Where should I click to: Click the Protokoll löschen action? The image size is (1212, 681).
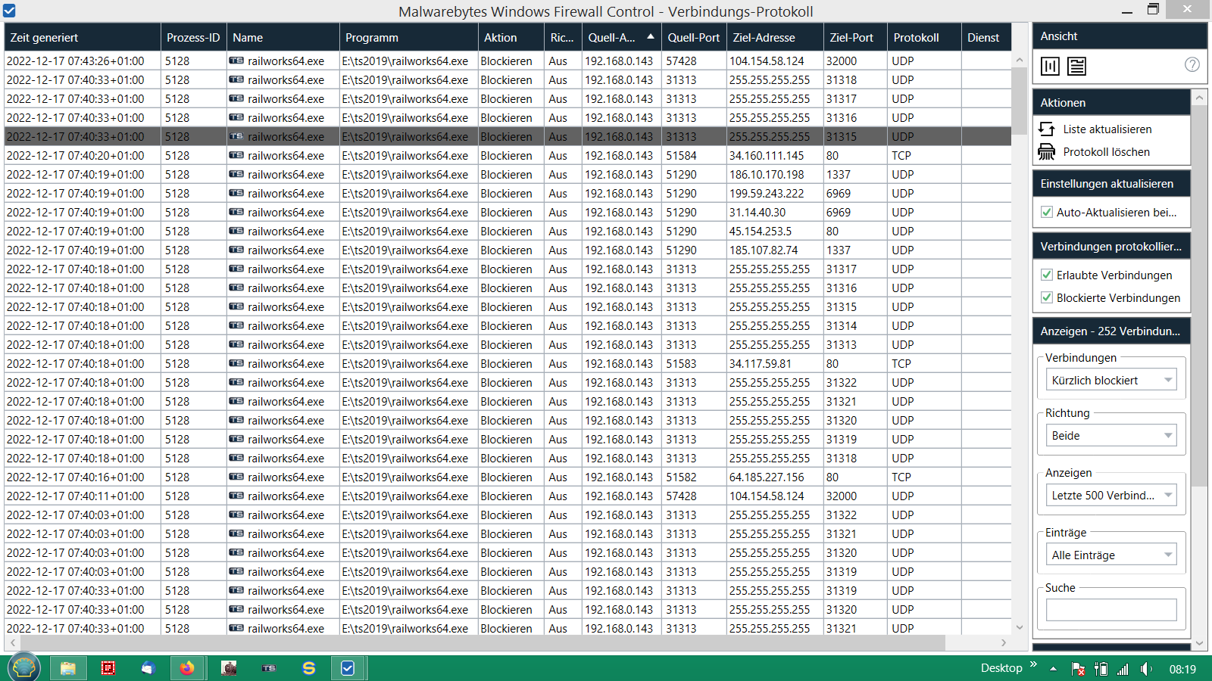coord(1106,152)
